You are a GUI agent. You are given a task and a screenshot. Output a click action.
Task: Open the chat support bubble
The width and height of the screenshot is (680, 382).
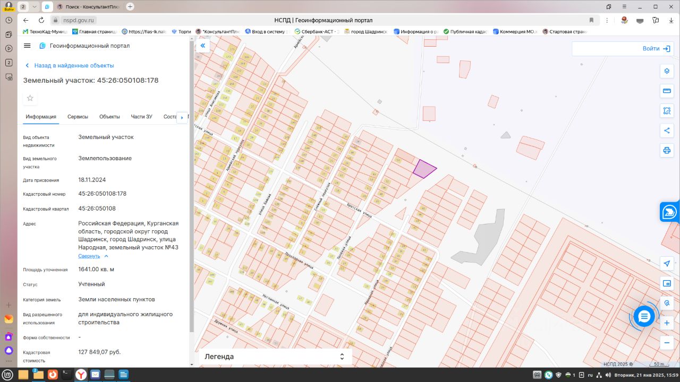[644, 317]
